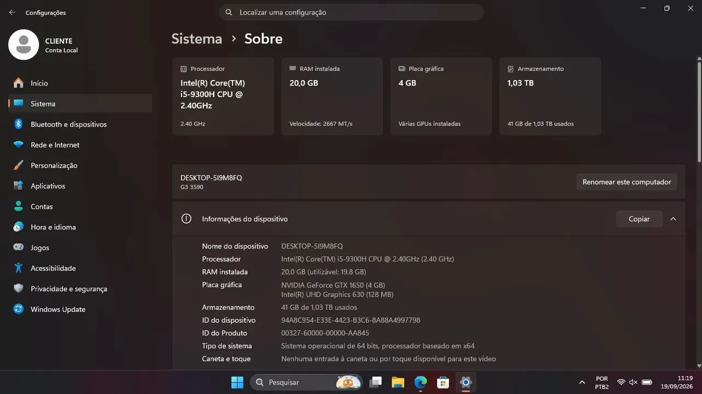
Task: Click the Personalização brush icon
Action: tap(19, 165)
